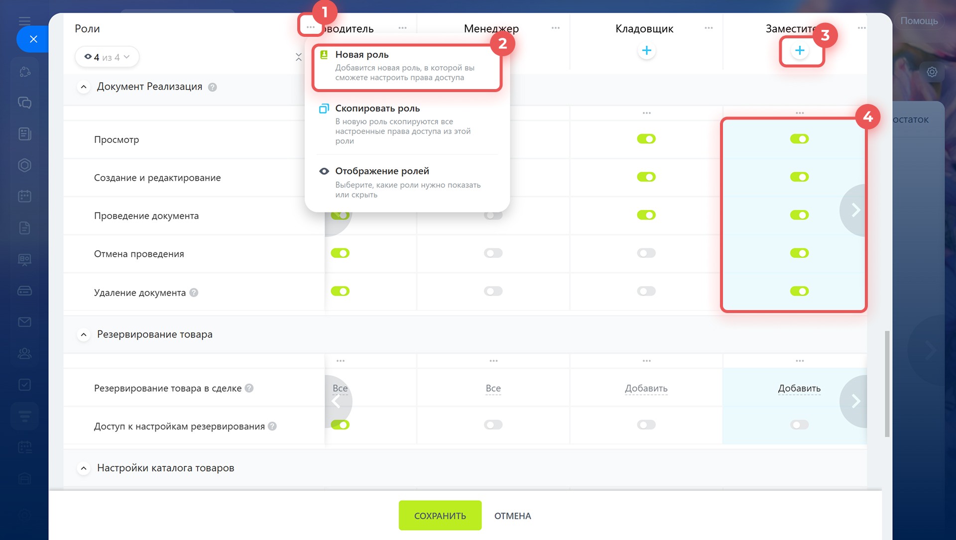Screen dimensions: 956x540
Task: Click help icon beside Документ Реализация
Action: click(x=212, y=87)
